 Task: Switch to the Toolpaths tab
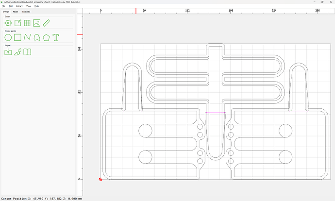click(x=26, y=12)
